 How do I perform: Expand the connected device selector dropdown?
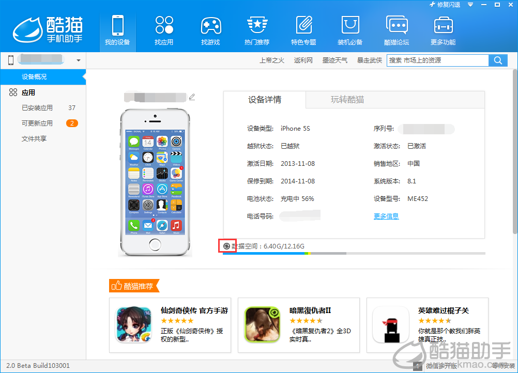[x=78, y=60]
